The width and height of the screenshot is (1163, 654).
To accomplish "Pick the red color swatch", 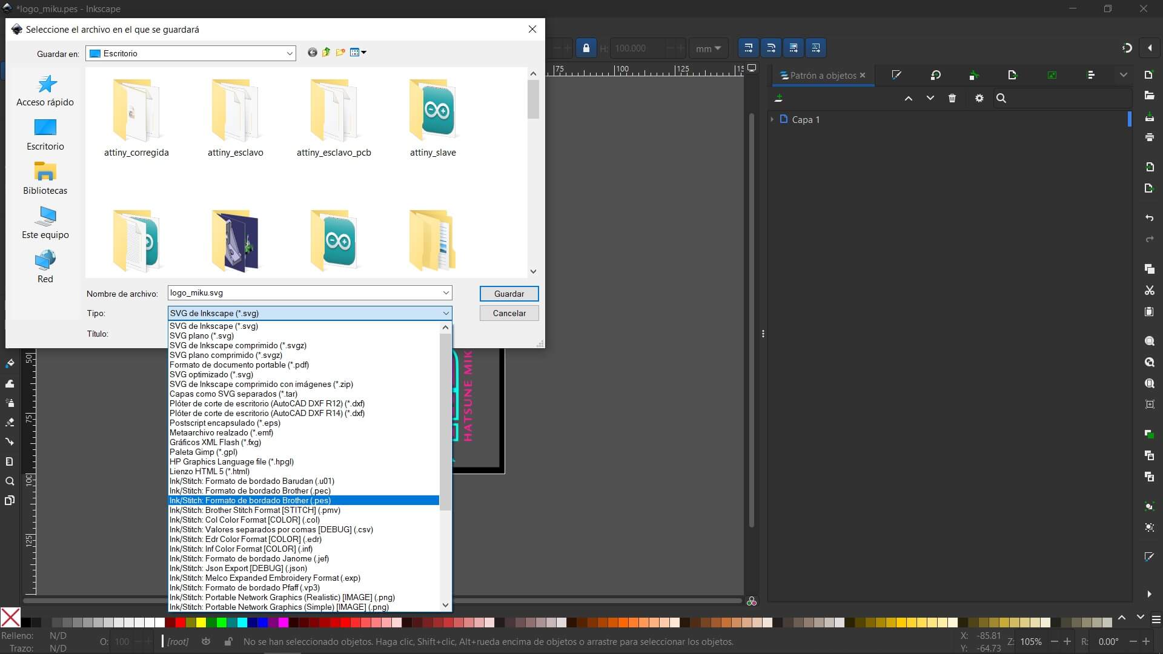I will pos(180,623).
